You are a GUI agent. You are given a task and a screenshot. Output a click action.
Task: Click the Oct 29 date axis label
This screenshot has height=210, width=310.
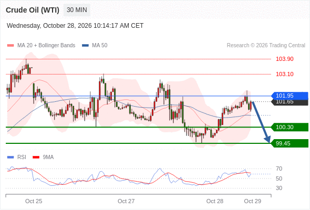pos(253,201)
